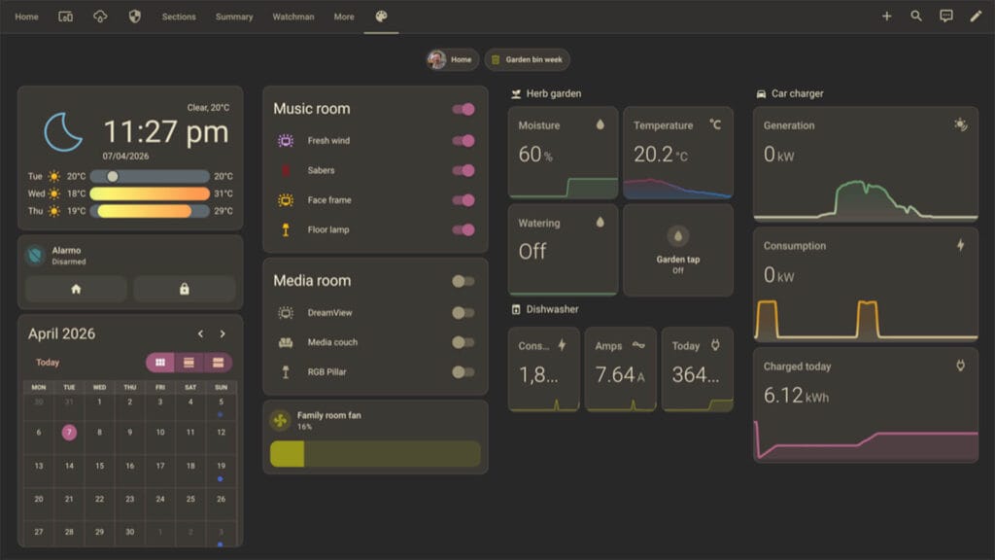This screenshot has height=560, width=995.
Task: Go to previous calendar month
Action: tap(200, 334)
